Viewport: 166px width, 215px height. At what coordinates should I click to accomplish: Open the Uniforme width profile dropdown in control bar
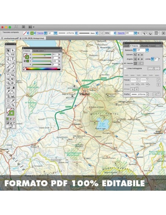76,33
